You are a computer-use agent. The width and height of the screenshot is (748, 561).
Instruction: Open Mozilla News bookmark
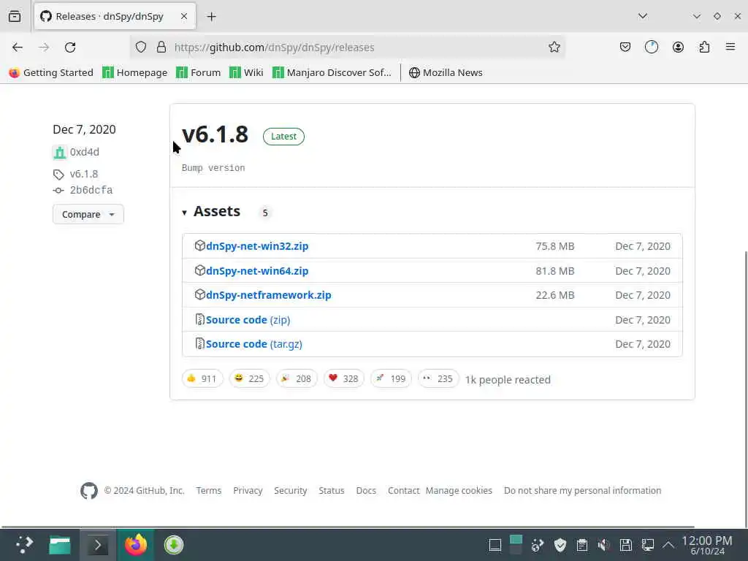(446, 72)
